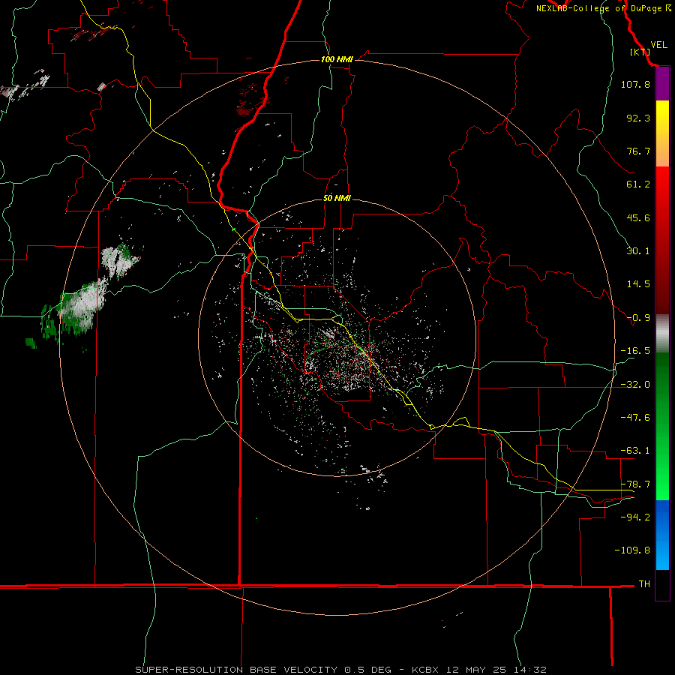Select the 107.8 legend value
675x675 pixels.
635,84
